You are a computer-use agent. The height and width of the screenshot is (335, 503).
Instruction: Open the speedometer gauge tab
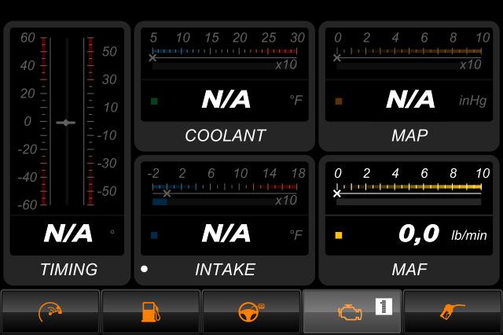tap(50, 312)
